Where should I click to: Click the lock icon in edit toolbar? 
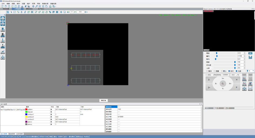click(22, 12)
